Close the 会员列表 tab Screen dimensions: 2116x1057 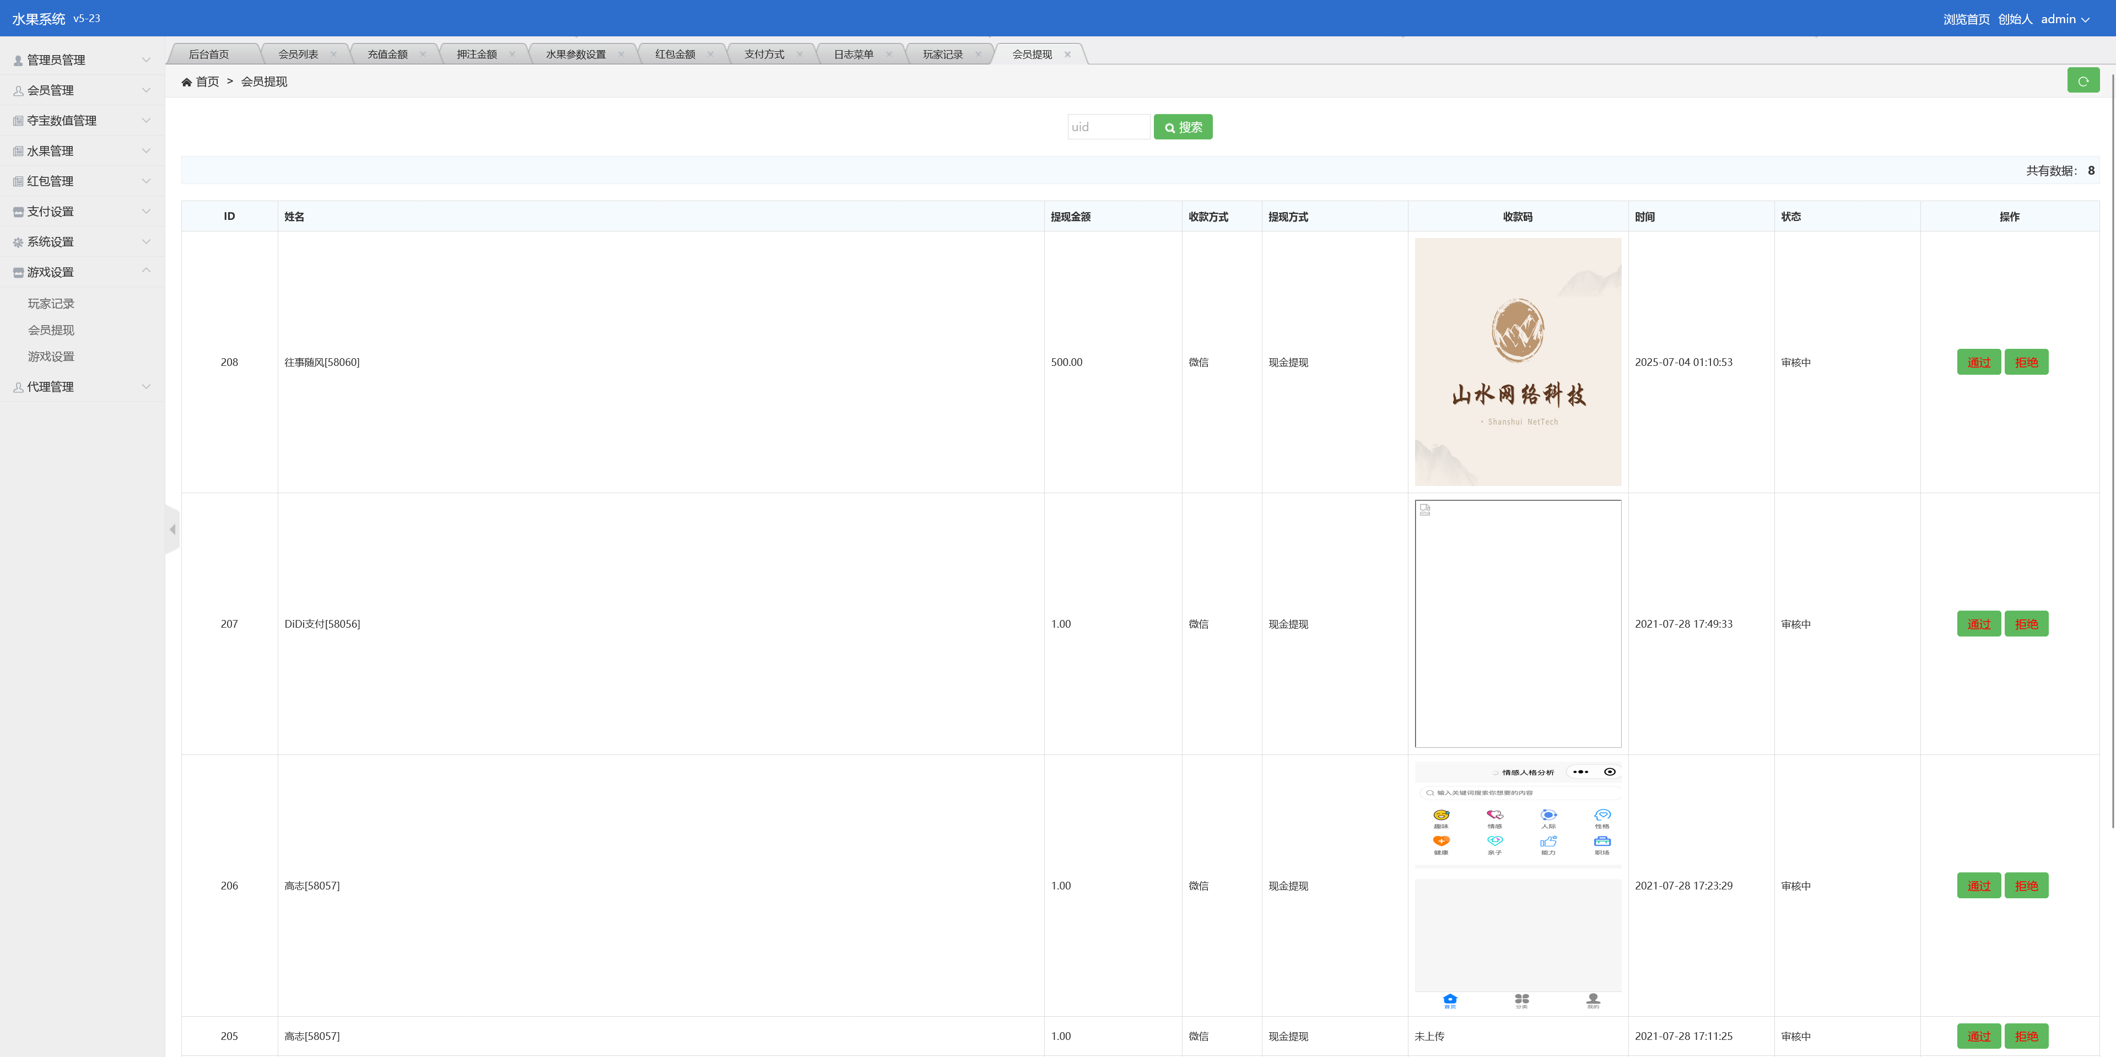point(333,54)
